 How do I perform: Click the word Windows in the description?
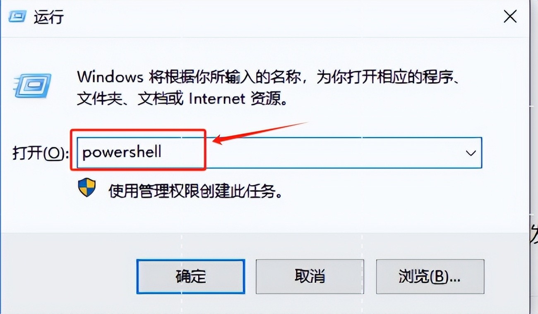(x=110, y=77)
